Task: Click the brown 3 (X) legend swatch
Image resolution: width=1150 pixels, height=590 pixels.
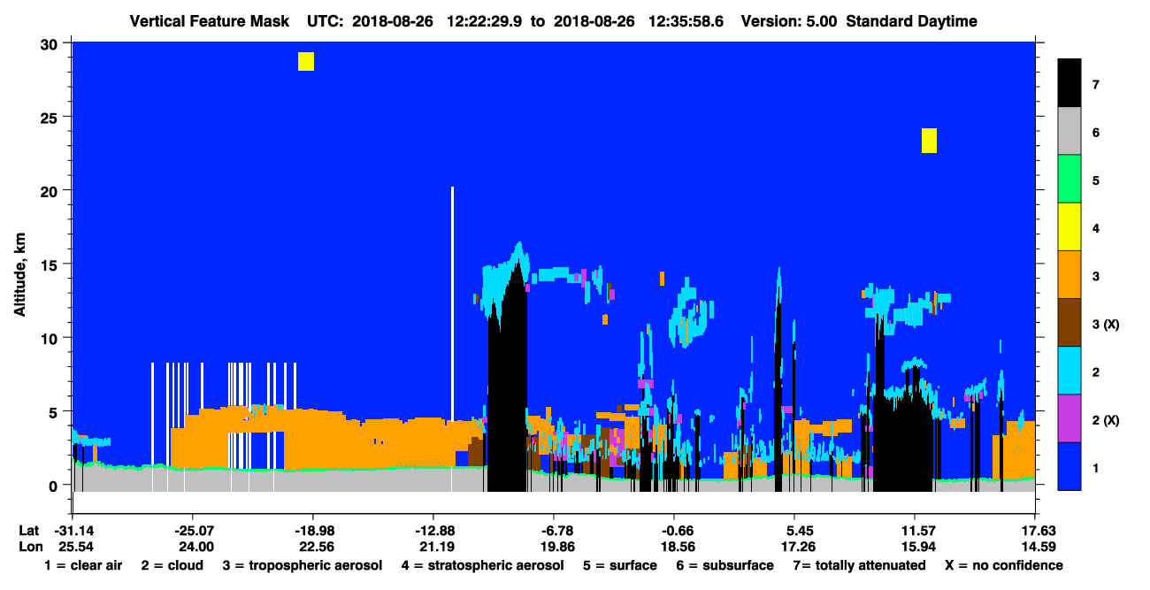Action: 1069,323
